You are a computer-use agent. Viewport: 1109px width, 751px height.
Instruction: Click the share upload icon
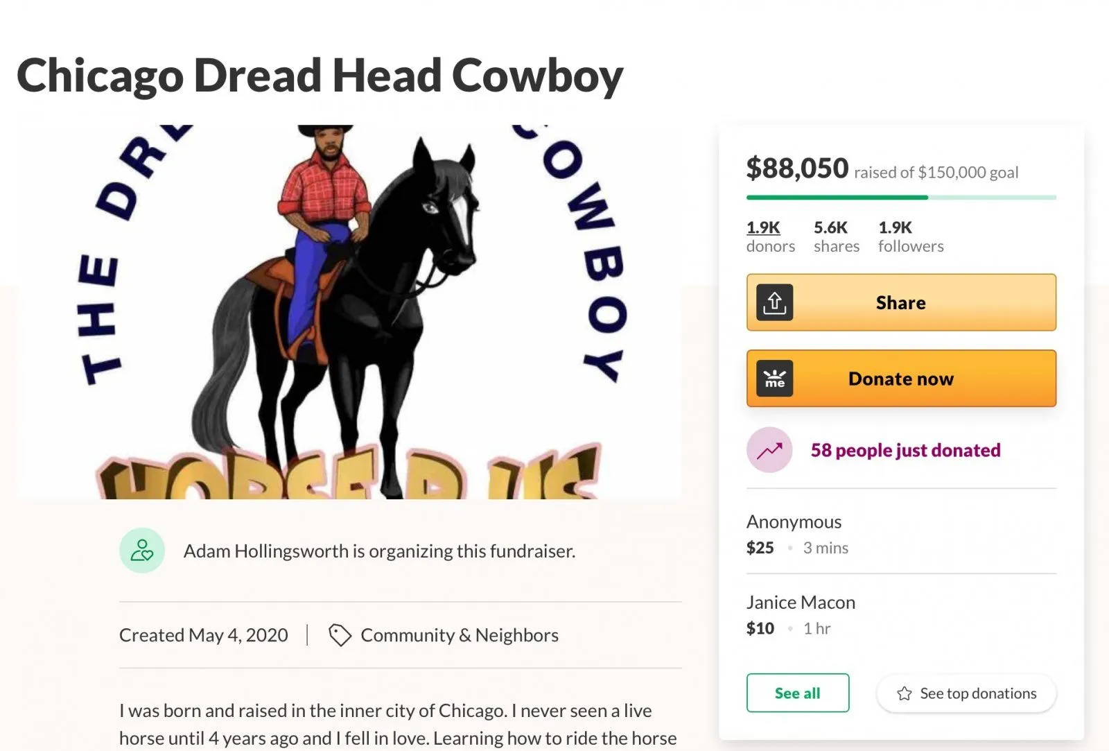coord(774,302)
